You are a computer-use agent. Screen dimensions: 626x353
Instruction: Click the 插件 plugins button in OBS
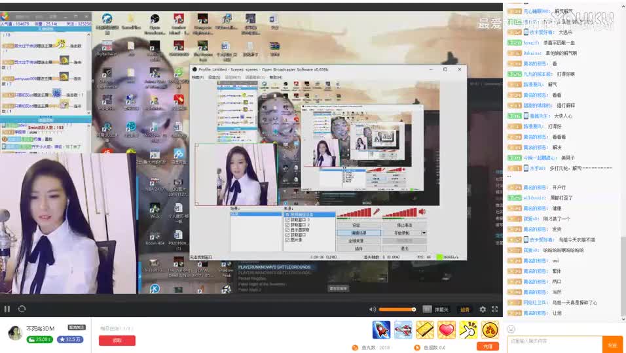359,248
